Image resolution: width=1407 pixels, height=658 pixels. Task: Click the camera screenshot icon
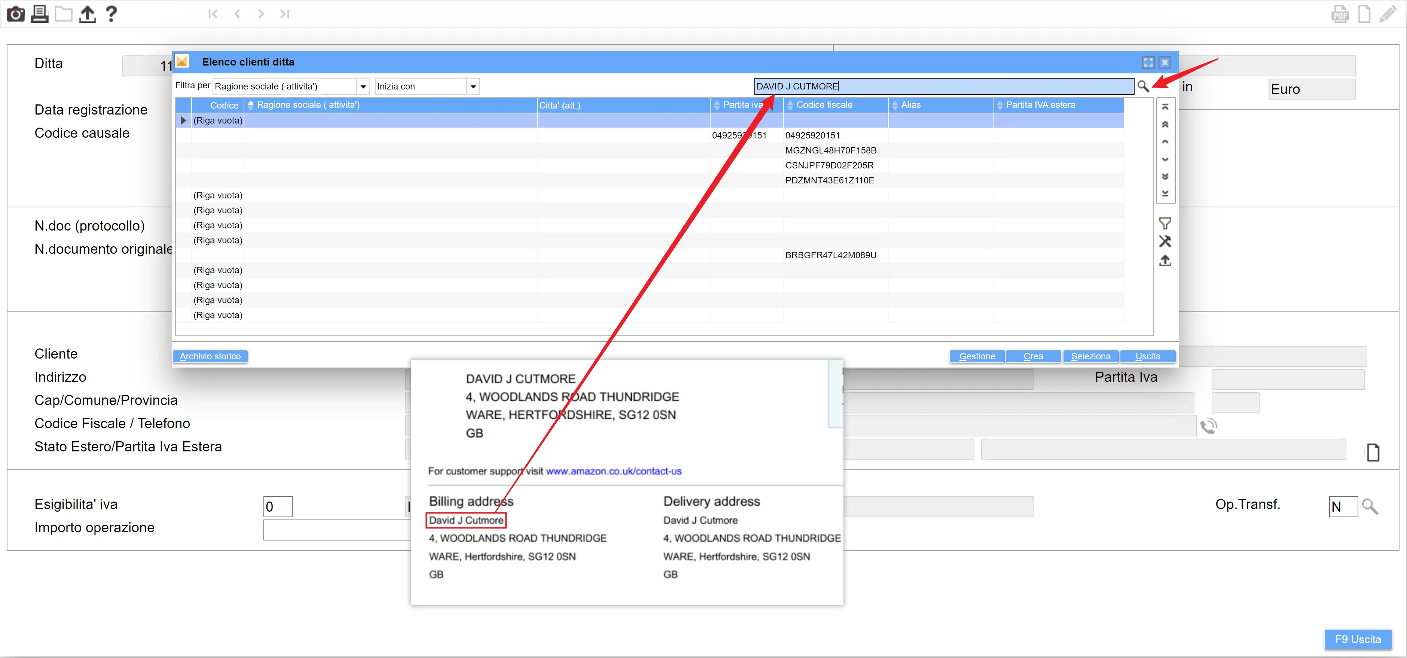click(x=15, y=14)
